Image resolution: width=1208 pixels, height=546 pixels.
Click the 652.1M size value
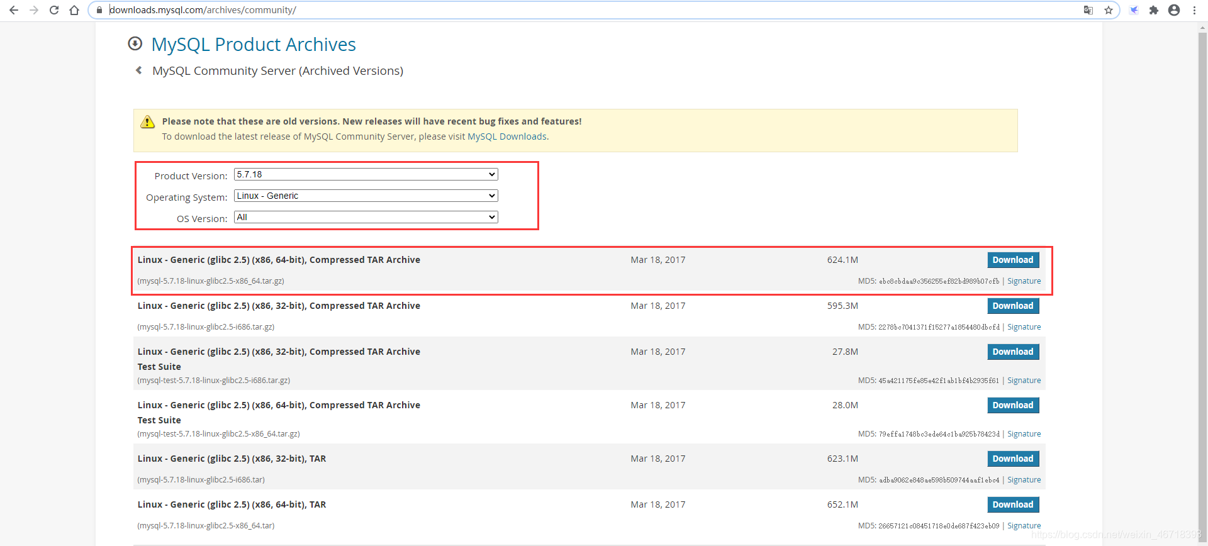[x=842, y=504]
